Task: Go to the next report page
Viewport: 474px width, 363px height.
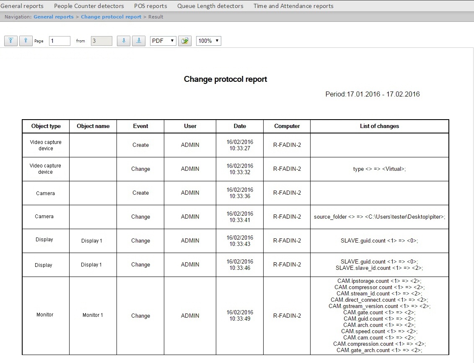Action: 123,41
